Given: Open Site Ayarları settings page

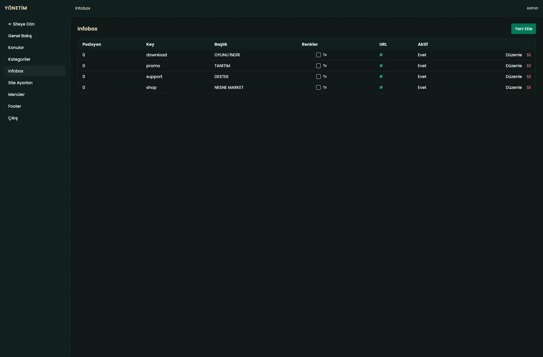Looking at the screenshot, I should point(20,83).
